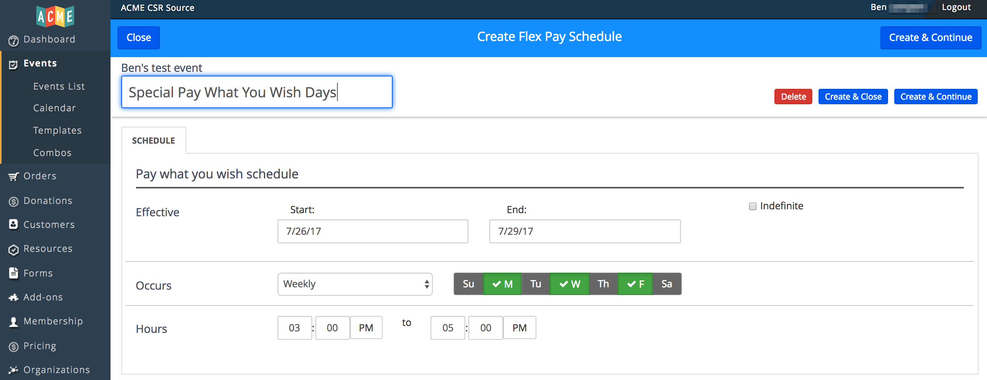Navigate to Pricing using its sidebar icon
The width and height of the screenshot is (987, 380).
click(x=13, y=346)
